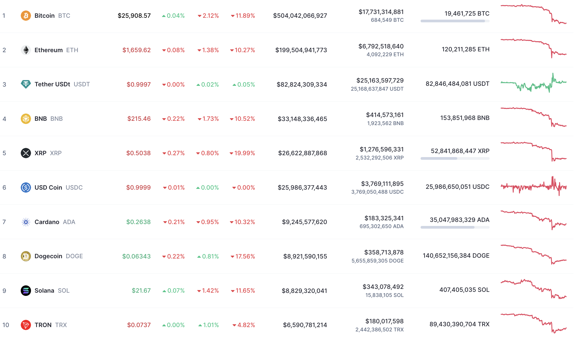
Task: Click the BNB logo icon
Action: [26, 118]
